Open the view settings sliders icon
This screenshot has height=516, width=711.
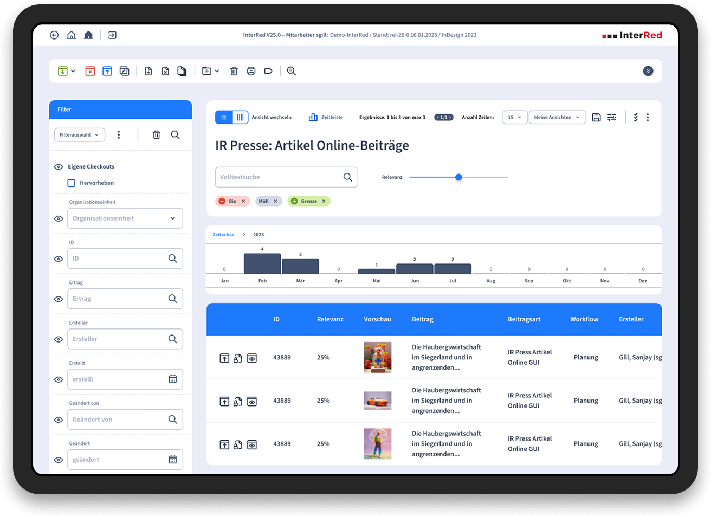[612, 117]
